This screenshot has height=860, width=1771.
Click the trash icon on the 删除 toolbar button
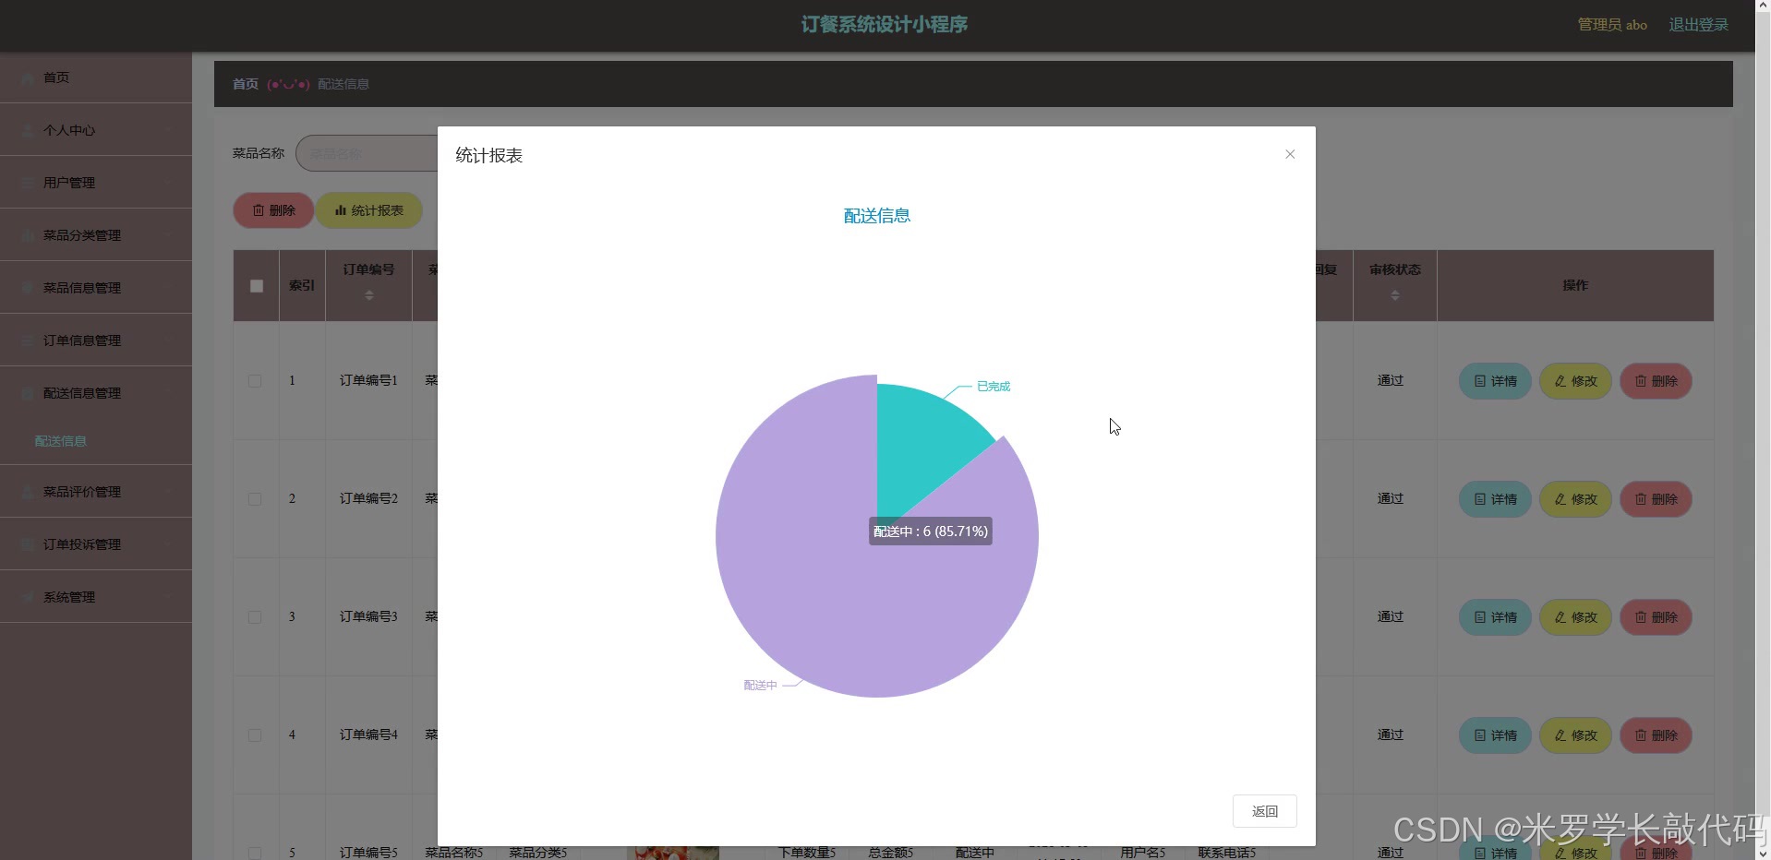click(259, 210)
